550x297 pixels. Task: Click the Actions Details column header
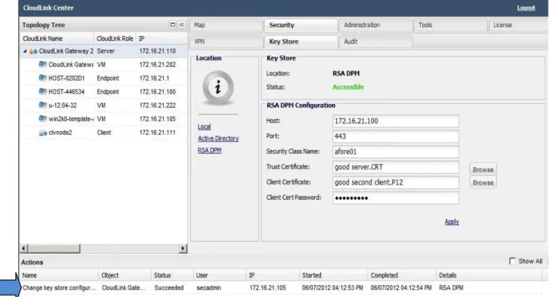(x=490, y=275)
